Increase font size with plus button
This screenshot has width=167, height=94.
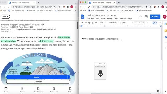click(143, 23)
